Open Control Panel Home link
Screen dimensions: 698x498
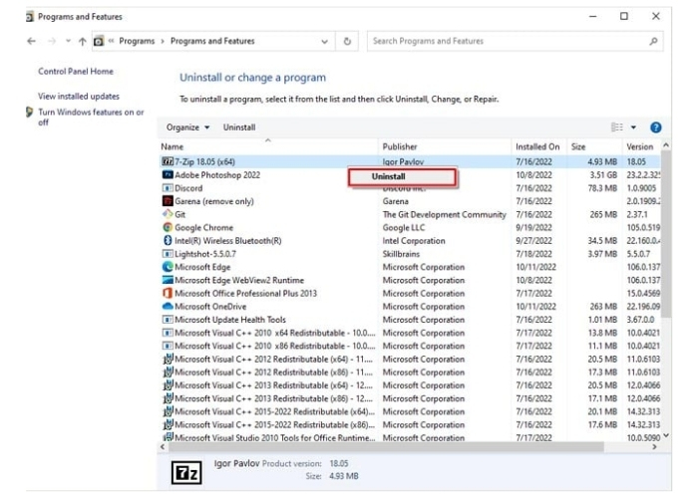click(x=76, y=71)
